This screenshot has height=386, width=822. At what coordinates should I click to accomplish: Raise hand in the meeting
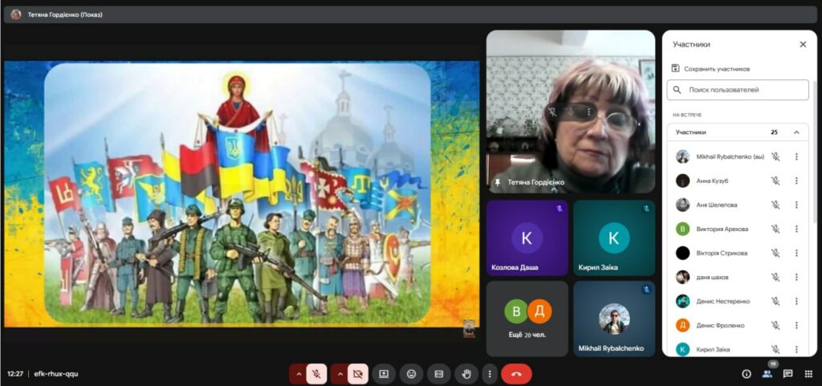click(x=466, y=374)
